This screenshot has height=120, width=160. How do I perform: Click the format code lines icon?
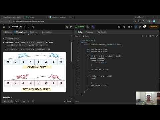(143, 36)
